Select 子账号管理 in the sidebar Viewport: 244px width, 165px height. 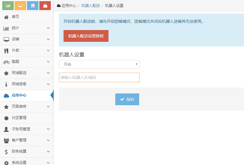pyautogui.click(x=21, y=129)
